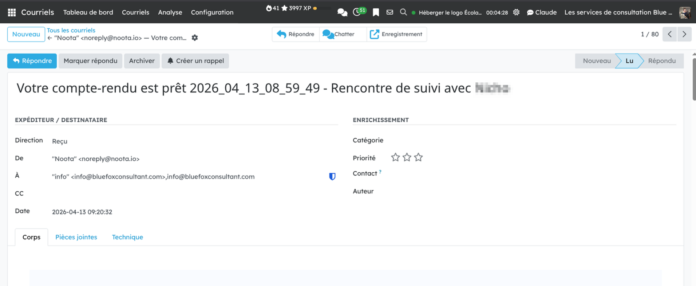Open timer settings gear in top bar
Screen dimensions: 696x286
(516, 12)
